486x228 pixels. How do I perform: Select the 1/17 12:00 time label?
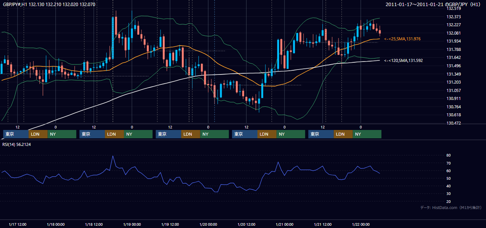pyautogui.click(x=18, y=225)
